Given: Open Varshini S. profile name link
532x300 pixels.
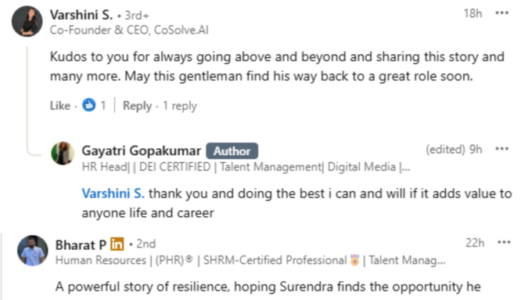Looking at the screenshot, I should (x=81, y=15).
